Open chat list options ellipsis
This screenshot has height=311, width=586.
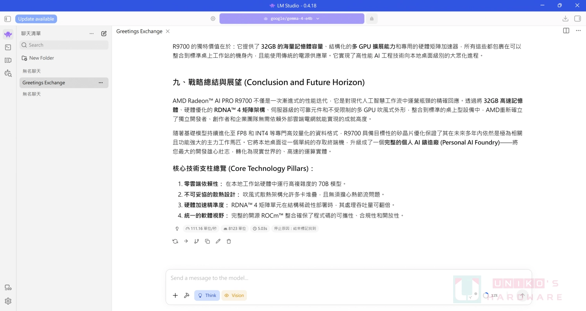[91, 34]
